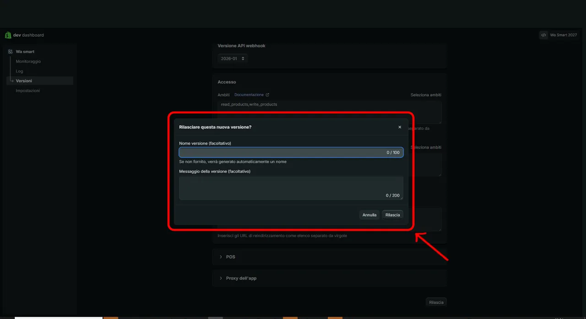Expand the POS section
Screen dimensions: 586x319
(x=330, y=257)
